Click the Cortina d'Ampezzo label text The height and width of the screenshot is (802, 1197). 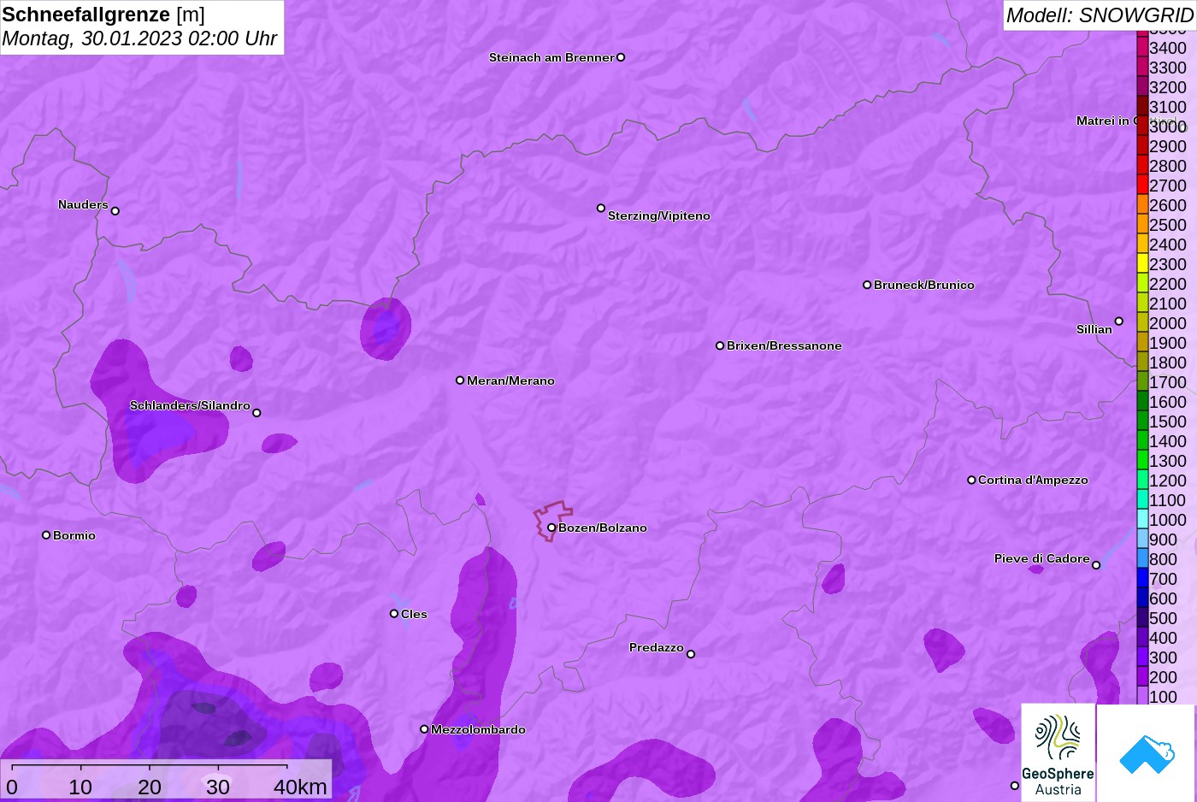pyautogui.click(x=1033, y=480)
